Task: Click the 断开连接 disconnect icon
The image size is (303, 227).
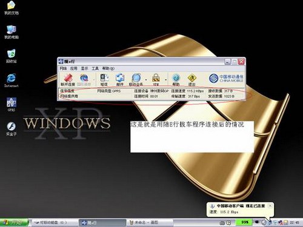Action: tap(68, 79)
